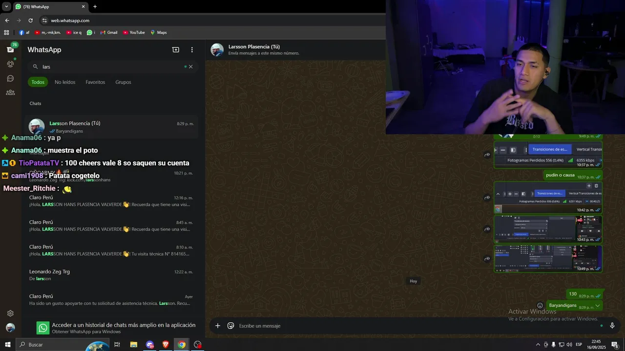Screen dimensions: 625x351
Task: Open the Larsson Plasencia (Tú) chat row
Action: (112, 127)
